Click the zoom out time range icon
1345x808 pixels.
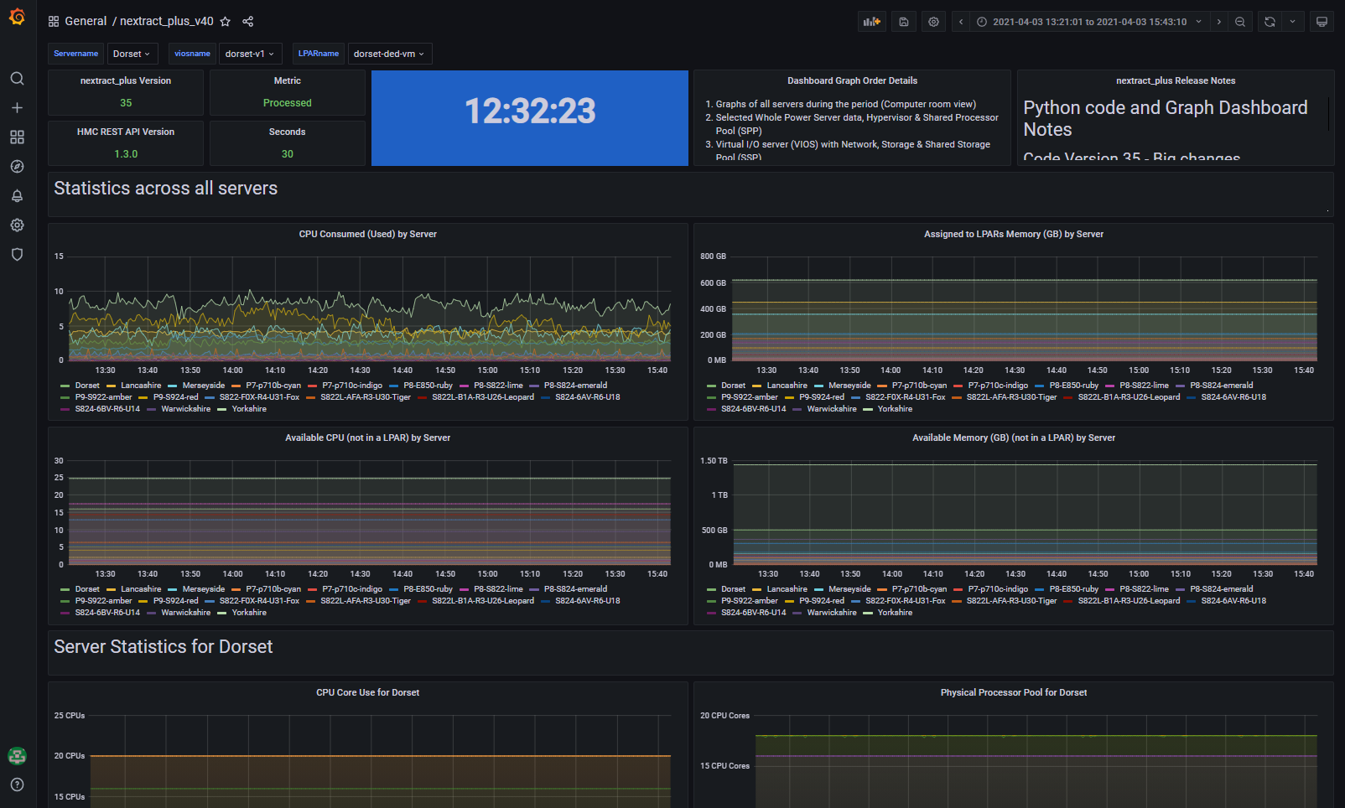[1240, 22]
